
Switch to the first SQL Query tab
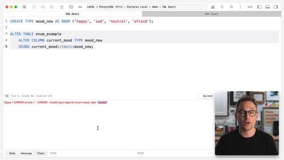pos(72,14)
